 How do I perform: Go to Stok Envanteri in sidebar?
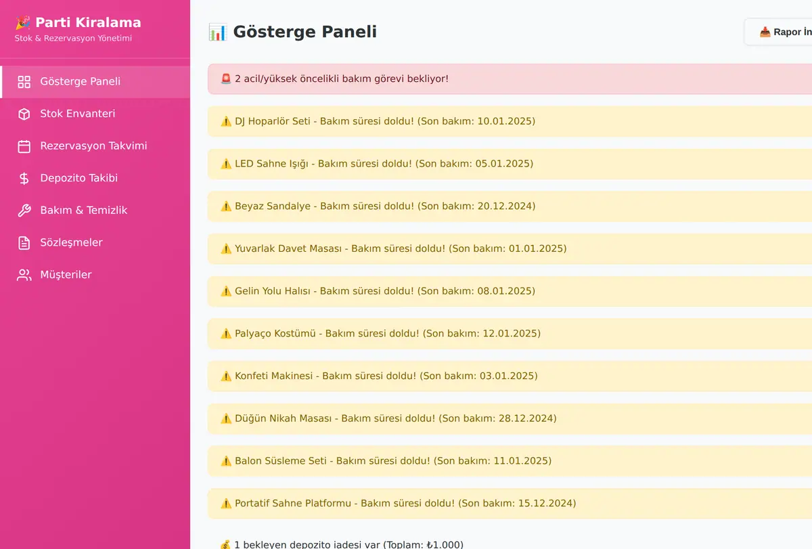coord(95,114)
